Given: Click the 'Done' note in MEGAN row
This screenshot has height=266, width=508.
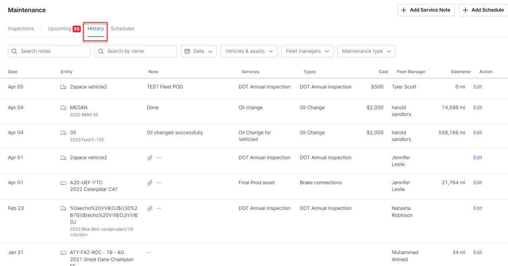Looking at the screenshot, I should point(153,108).
